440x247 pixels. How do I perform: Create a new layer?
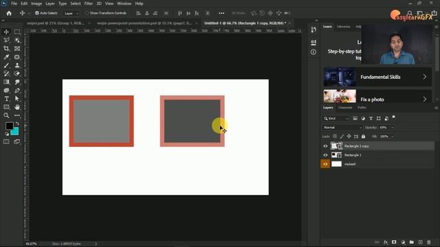point(420,242)
